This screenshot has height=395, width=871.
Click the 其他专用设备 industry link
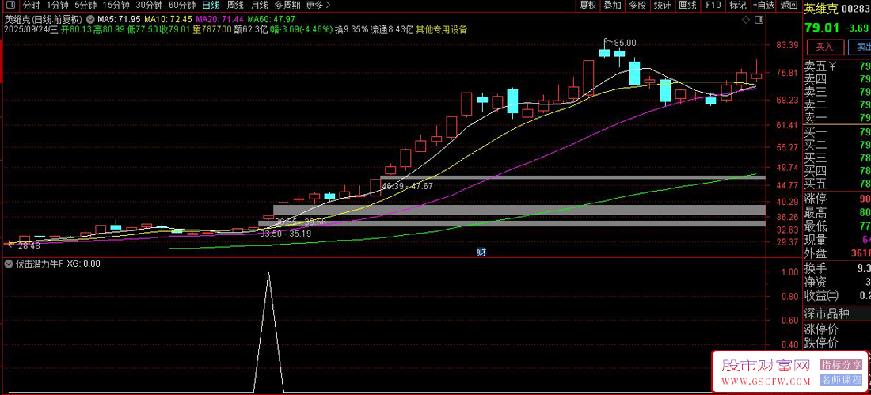[442, 29]
